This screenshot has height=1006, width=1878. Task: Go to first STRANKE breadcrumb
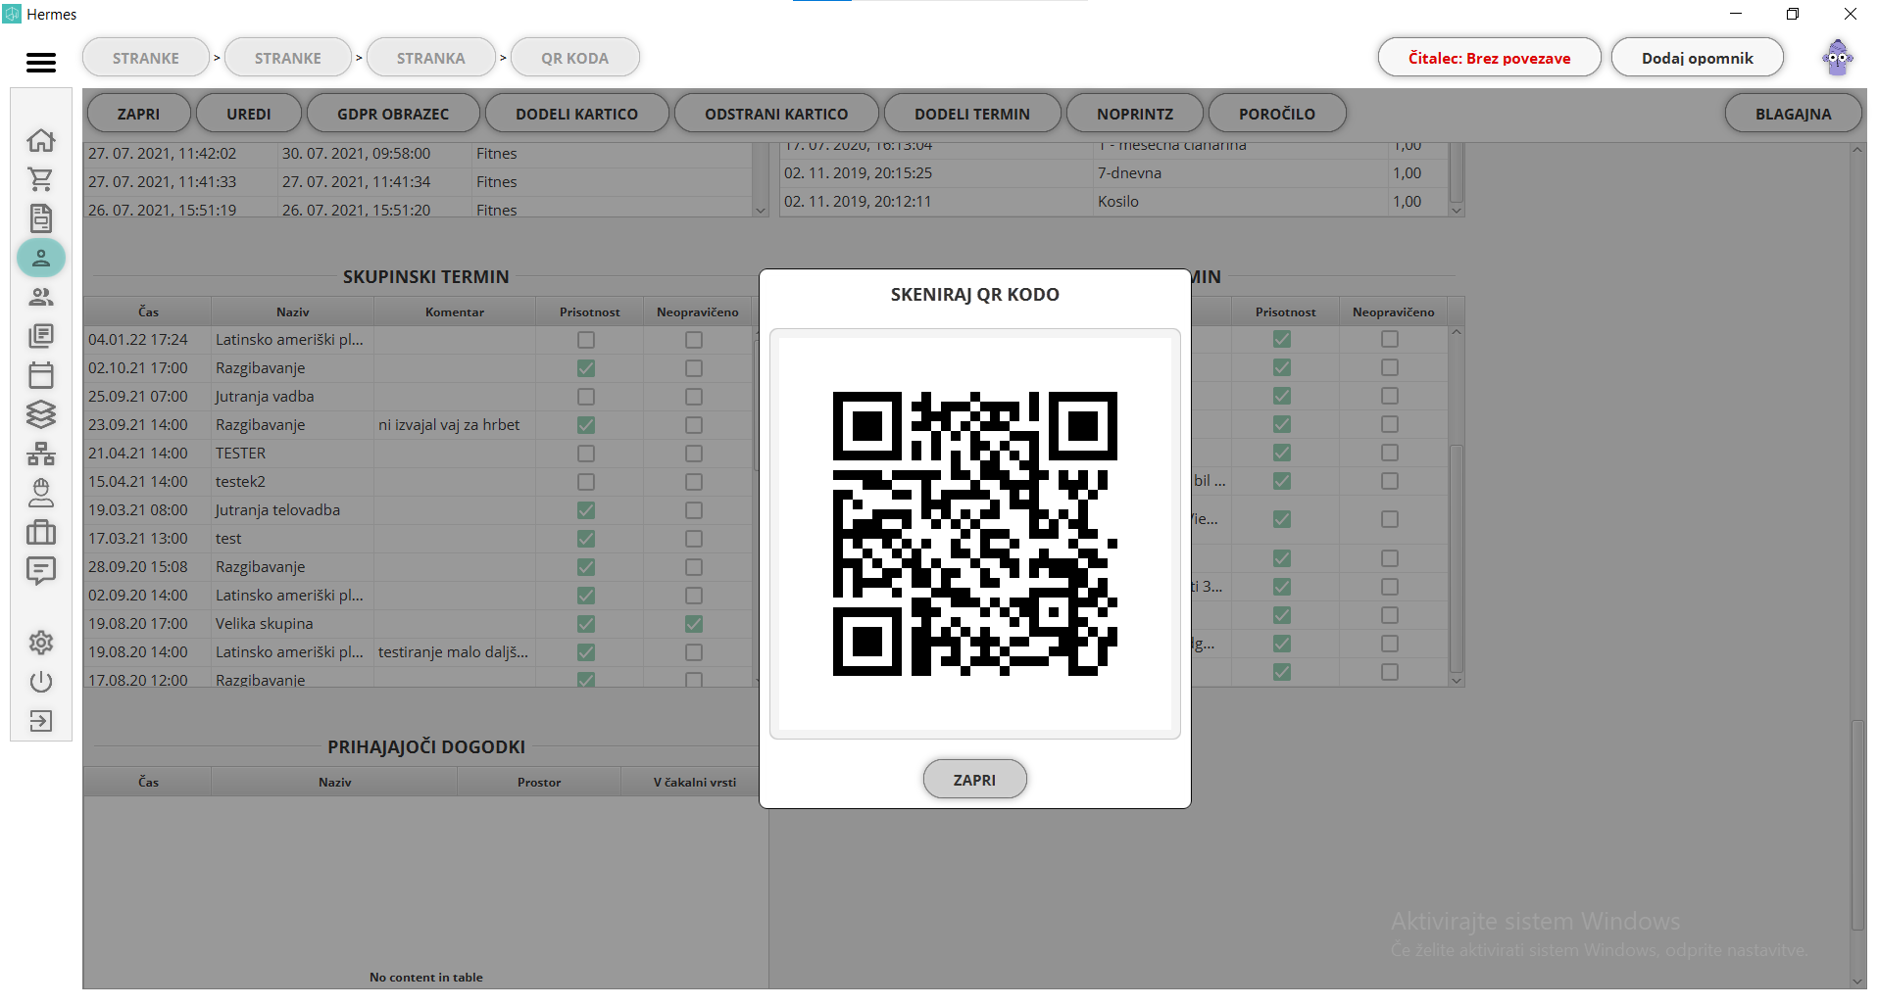pyautogui.click(x=146, y=58)
